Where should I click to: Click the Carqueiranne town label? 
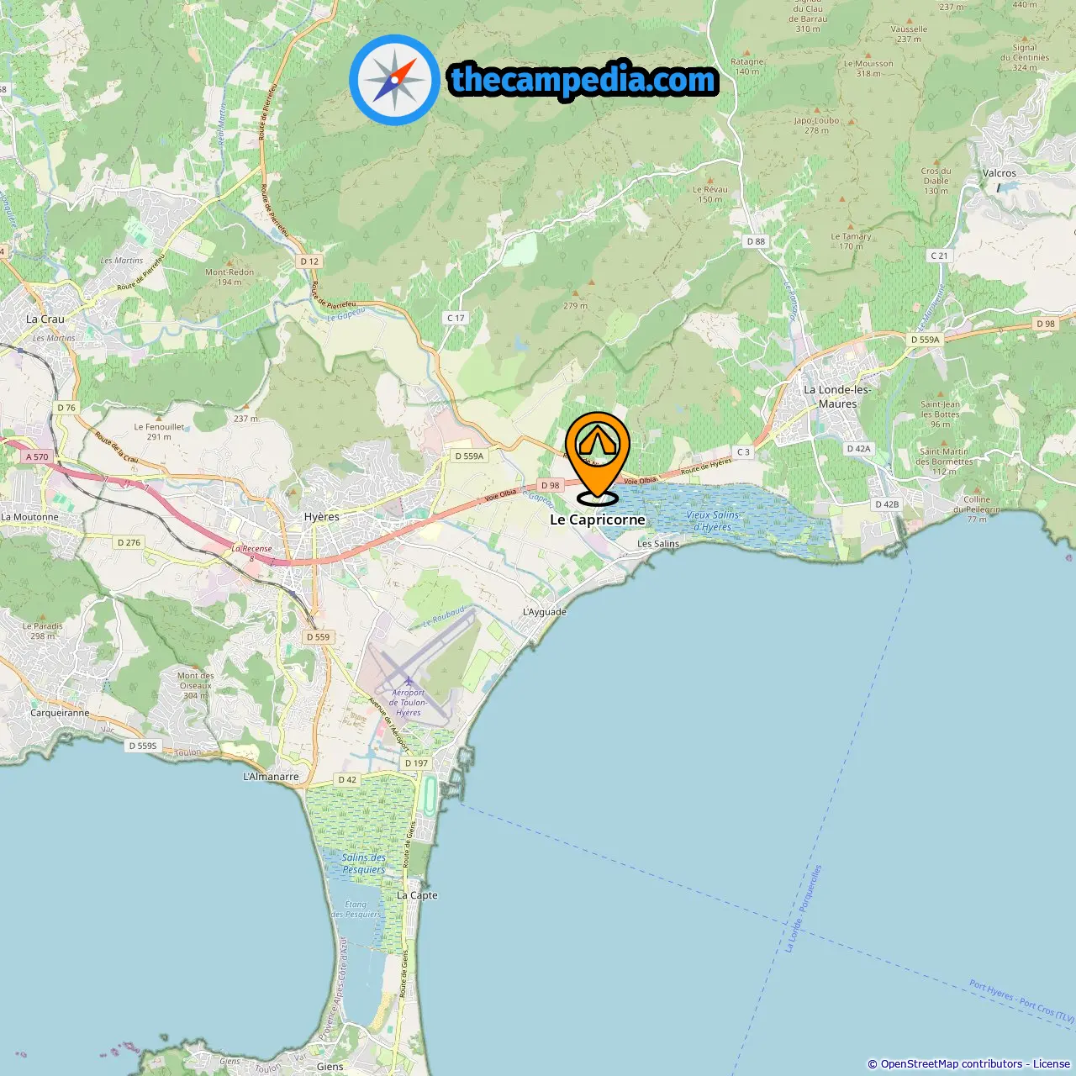tap(60, 712)
